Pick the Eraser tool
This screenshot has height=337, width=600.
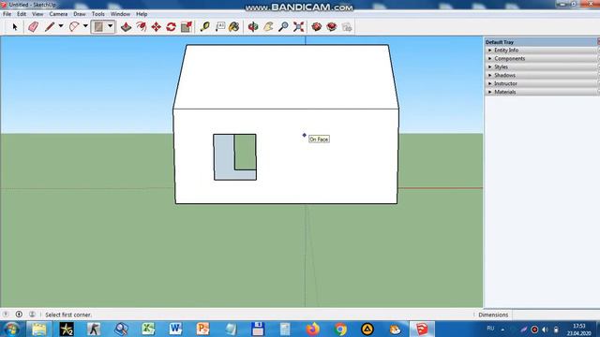(x=34, y=27)
